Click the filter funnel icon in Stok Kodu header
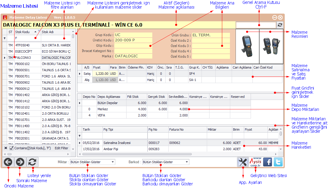 click(39, 31)
